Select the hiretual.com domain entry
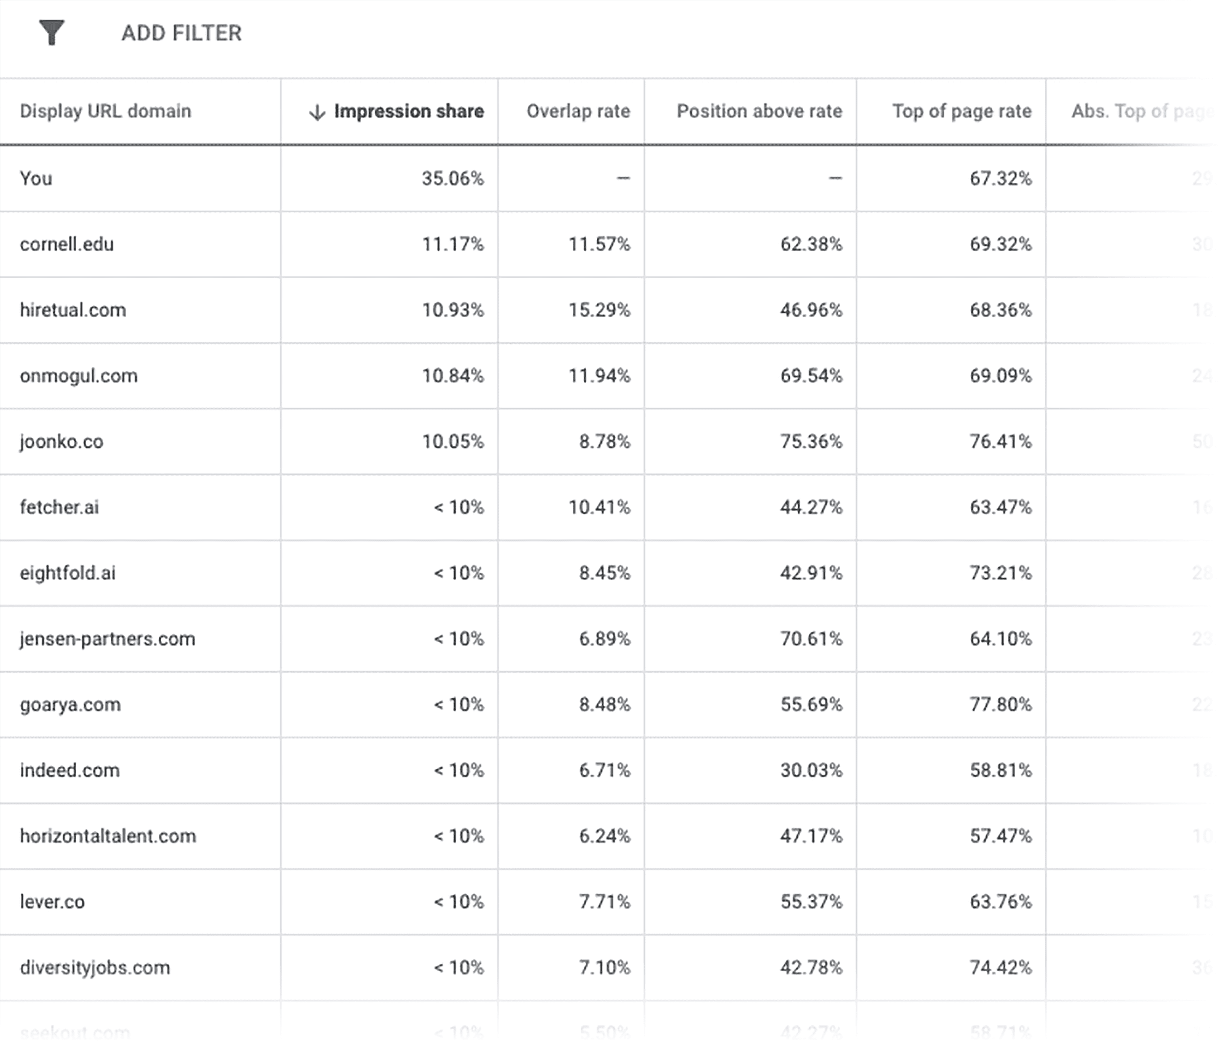Image resolution: width=1222 pixels, height=1063 pixels. (x=72, y=310)
